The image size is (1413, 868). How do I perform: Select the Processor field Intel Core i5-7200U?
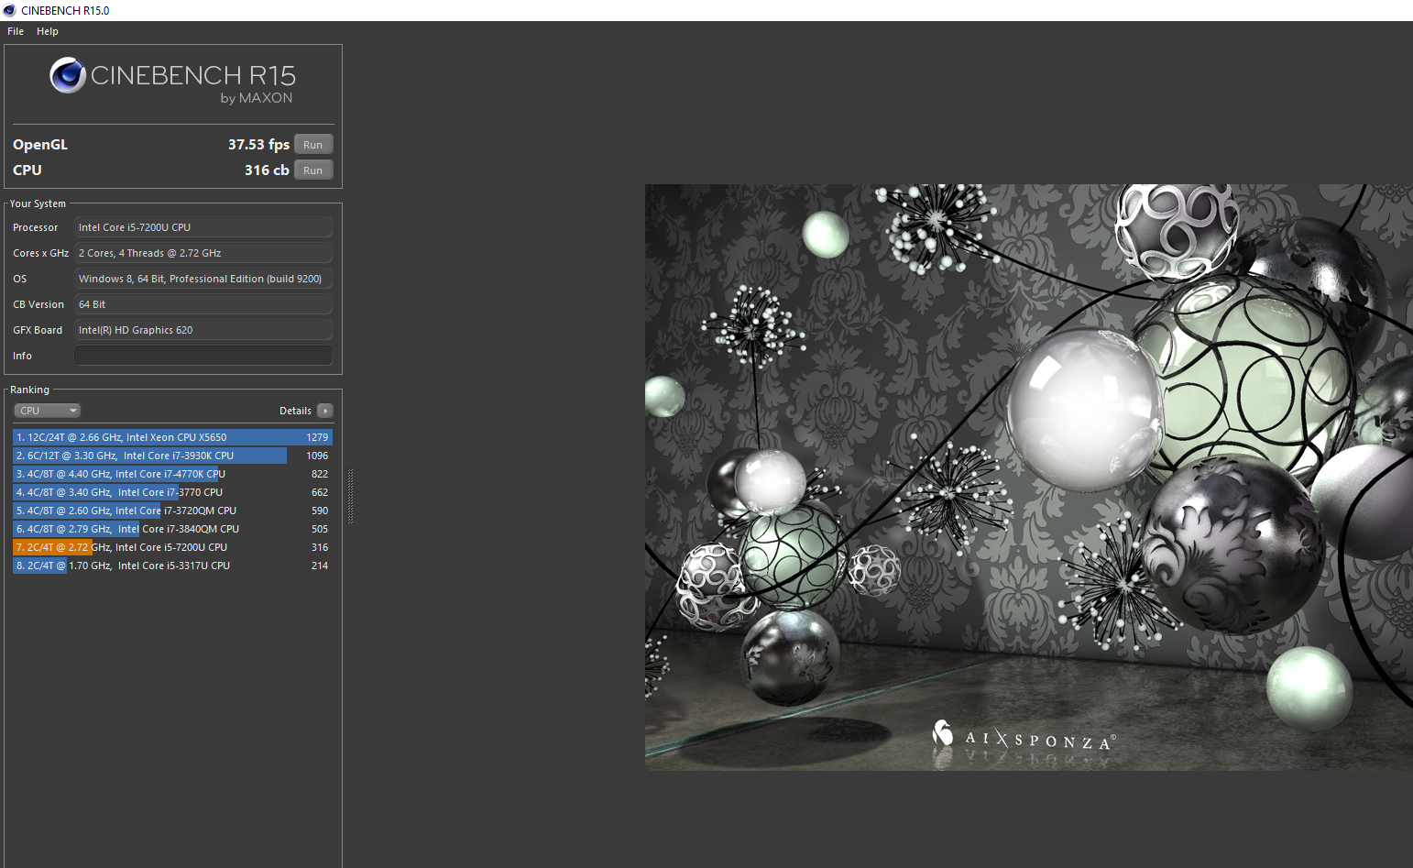203,227
